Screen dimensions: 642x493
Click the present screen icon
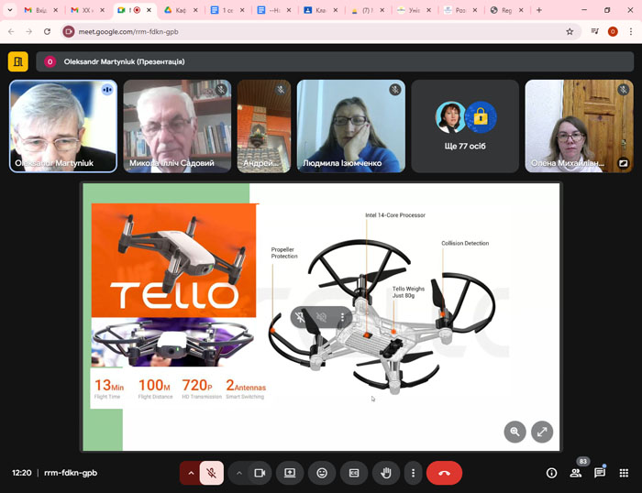290,473
